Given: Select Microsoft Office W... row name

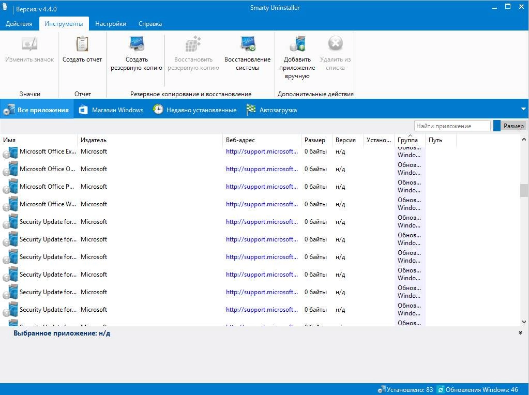Looking at the screenshot, I should (48, 204).
